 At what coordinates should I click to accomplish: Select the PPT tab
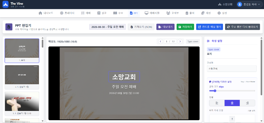point(134,13)
